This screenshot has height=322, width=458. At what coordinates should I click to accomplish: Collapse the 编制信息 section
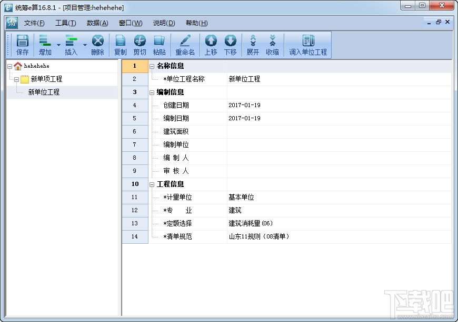click(x=152, y=92)
